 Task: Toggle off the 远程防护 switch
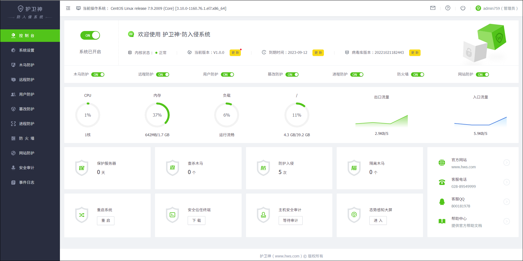coord(163,74)
